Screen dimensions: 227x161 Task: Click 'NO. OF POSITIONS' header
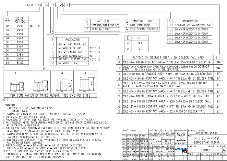[20, 20]
